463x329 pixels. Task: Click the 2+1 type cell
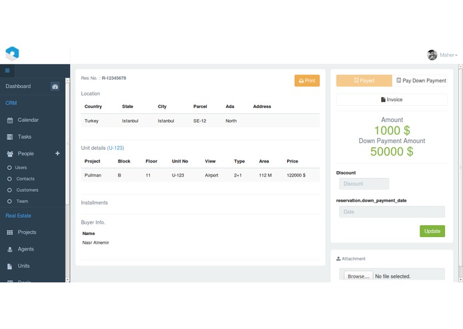(x=238, y=175)
